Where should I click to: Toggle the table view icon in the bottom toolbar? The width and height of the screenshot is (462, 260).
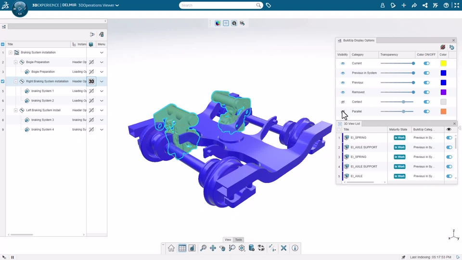tap(182, 248)
